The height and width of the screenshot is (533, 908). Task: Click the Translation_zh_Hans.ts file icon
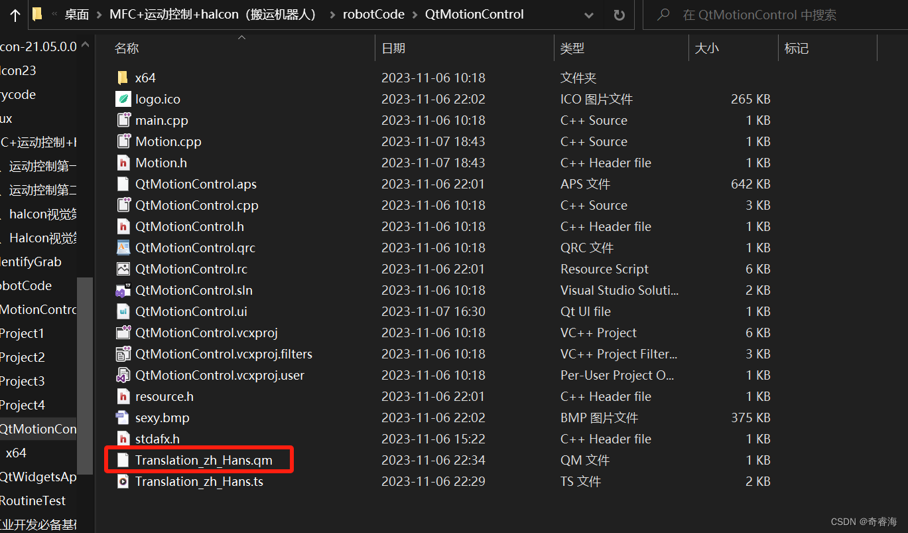[123, 481]
